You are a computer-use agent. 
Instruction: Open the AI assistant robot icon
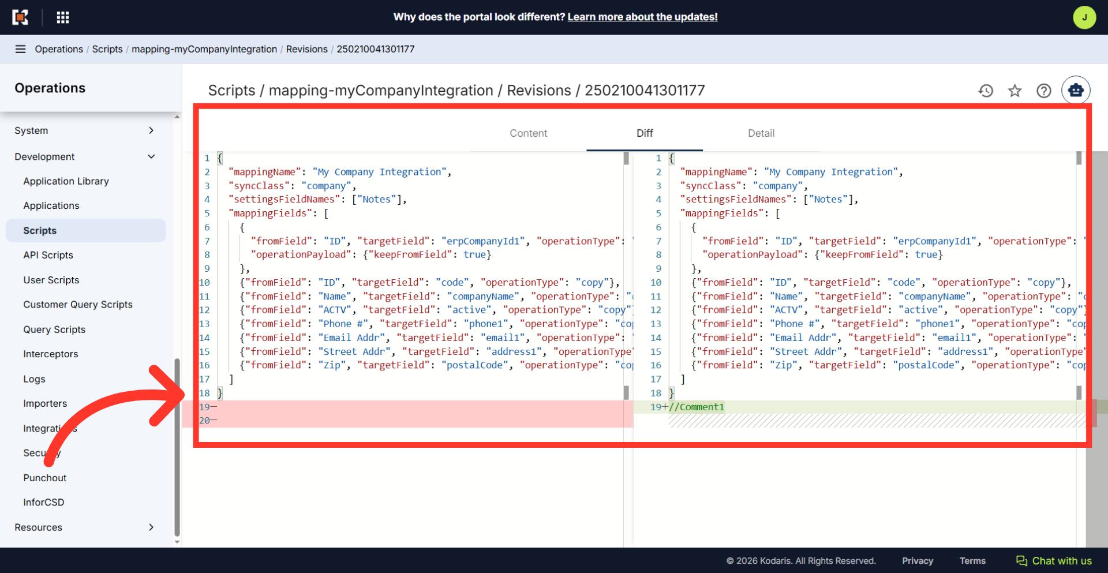[1076, 91]
